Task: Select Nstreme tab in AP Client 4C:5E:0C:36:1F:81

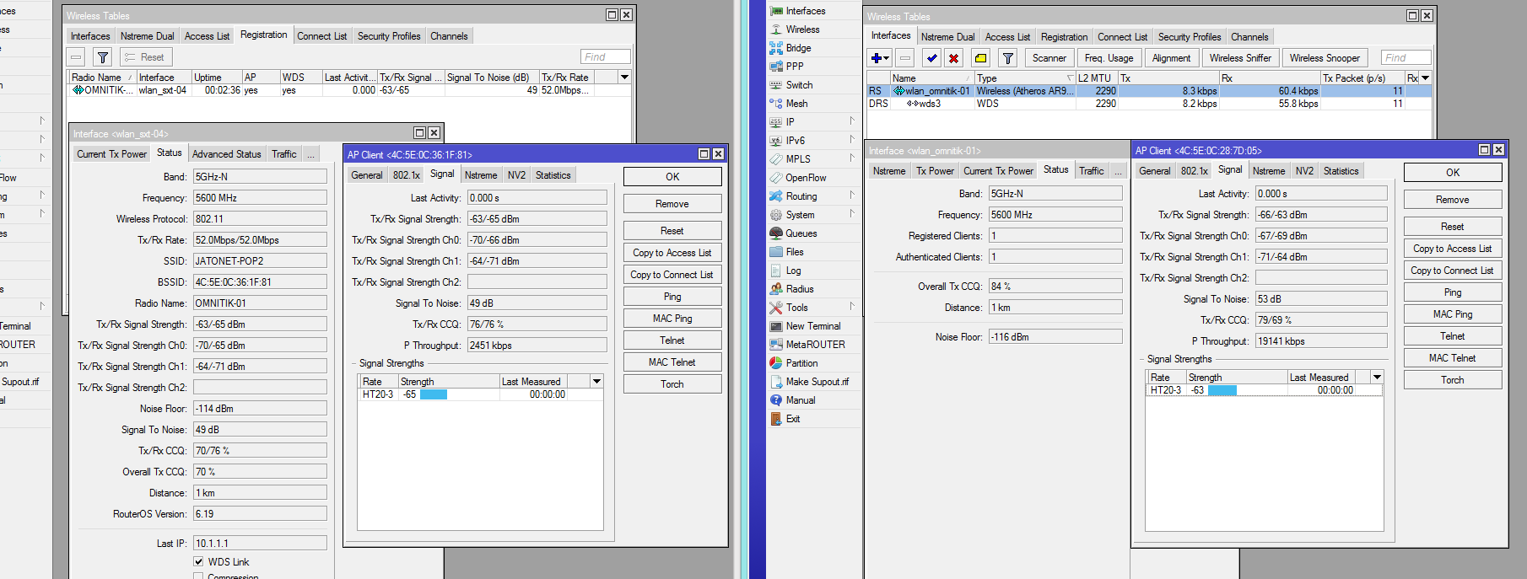Action: 481,175
